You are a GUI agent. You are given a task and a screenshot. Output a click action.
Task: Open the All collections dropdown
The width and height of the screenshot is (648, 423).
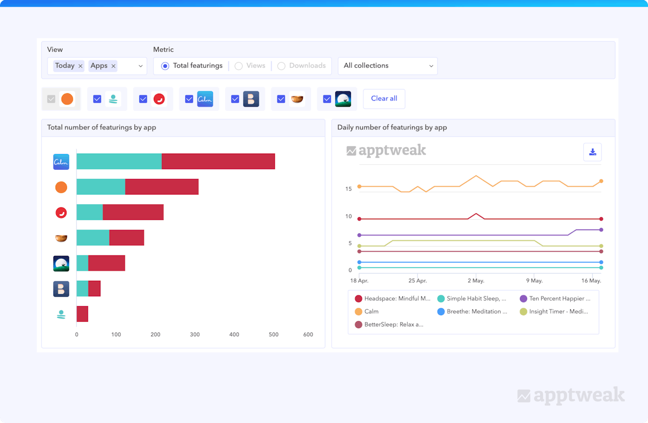[x=388, y=66]
